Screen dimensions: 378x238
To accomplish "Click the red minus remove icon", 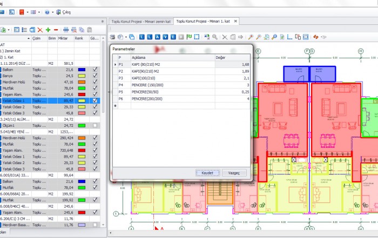I will tap(56, 30).
